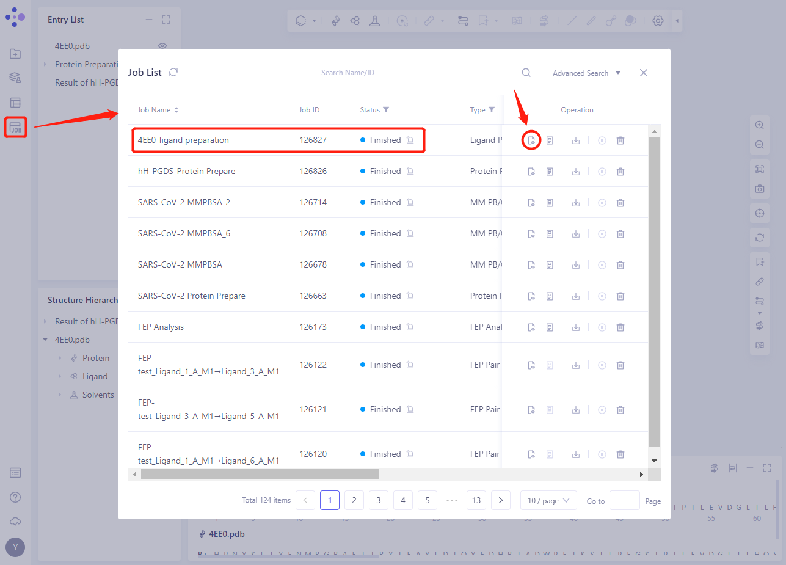Toggle visibility of 4EE0.pdb entry
This screenshot has height=565, width=786.
tap(162, 46)
